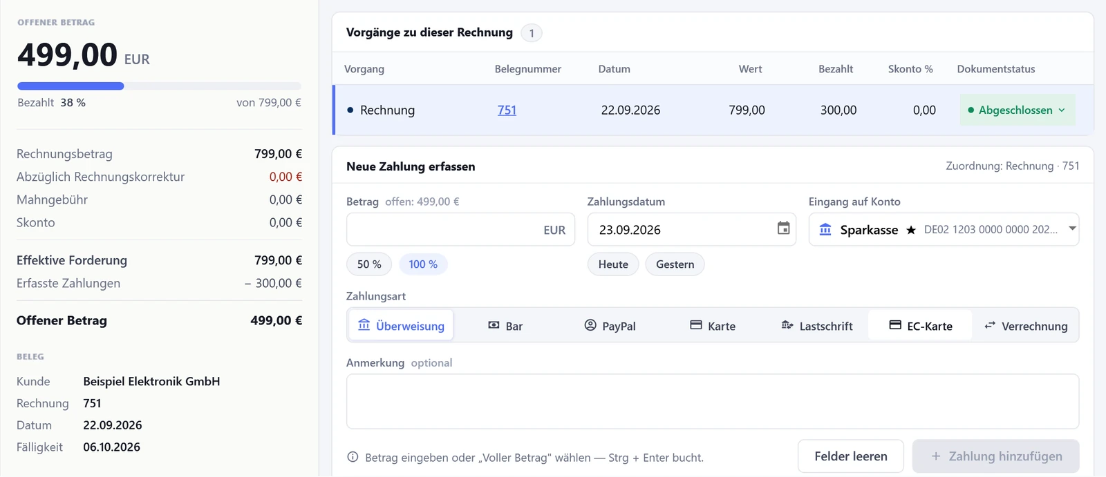Click the Offener Betrag 499,00 € total line
1106x477 pixels.
coord(160,320)
